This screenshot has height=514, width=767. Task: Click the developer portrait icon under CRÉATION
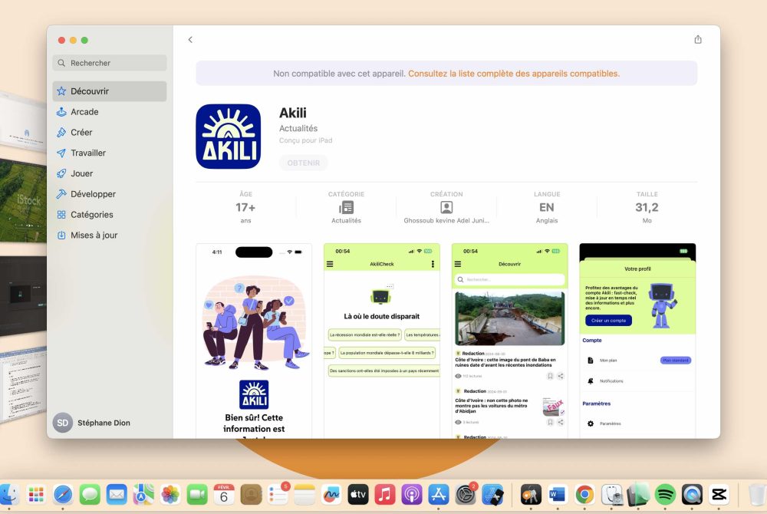[x=446, y=207]
